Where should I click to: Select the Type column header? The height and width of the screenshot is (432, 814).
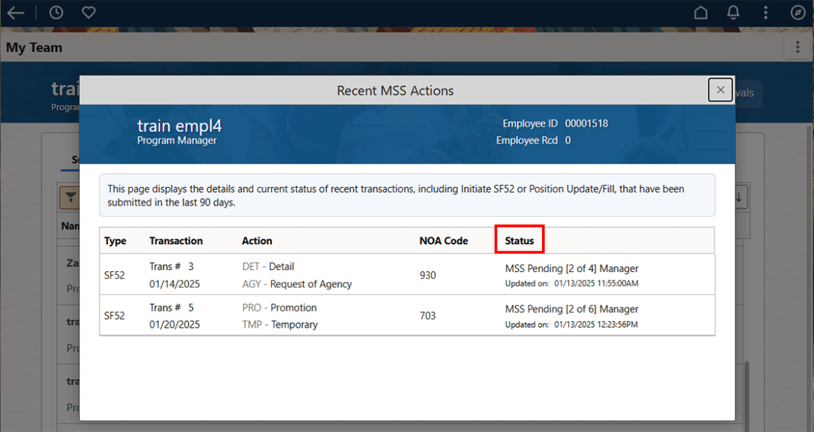click(x=116, y=240)
